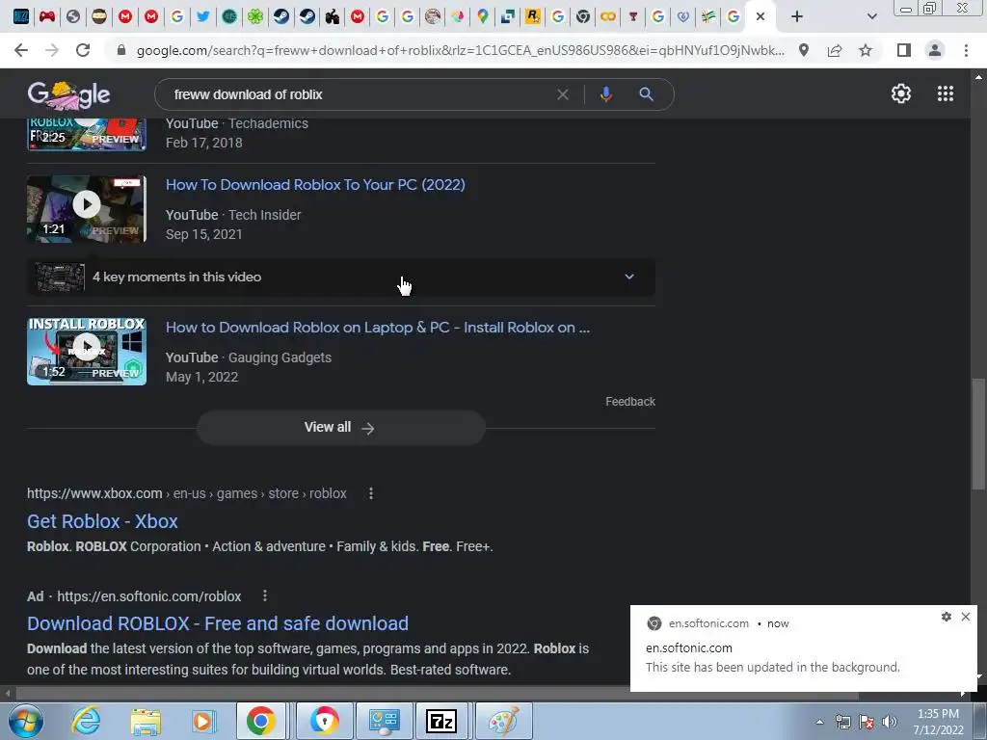This screenshot has height=740, width=987.
Task: Open options for the xbox.com result
Action: point(371,493)
